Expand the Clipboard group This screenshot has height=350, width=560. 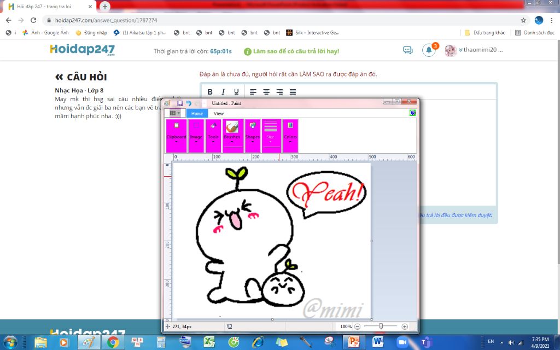pos(176,136)
